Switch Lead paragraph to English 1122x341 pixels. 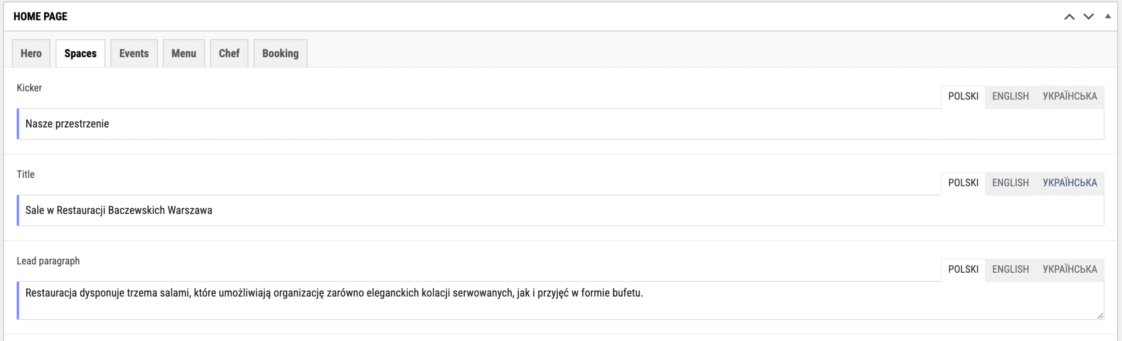(x=1010, y=270)
